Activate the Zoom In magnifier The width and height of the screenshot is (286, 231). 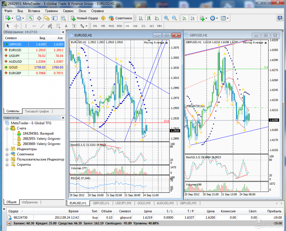166,18
